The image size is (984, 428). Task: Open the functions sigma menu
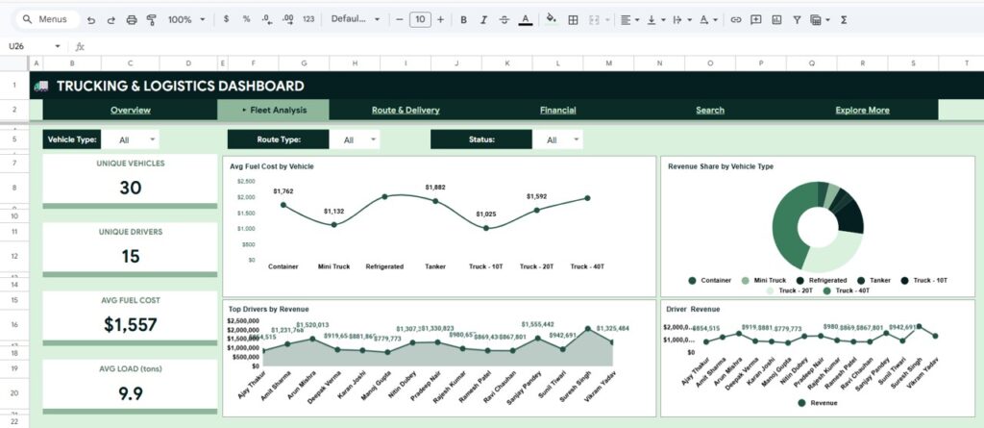click(x=844, y=20)
